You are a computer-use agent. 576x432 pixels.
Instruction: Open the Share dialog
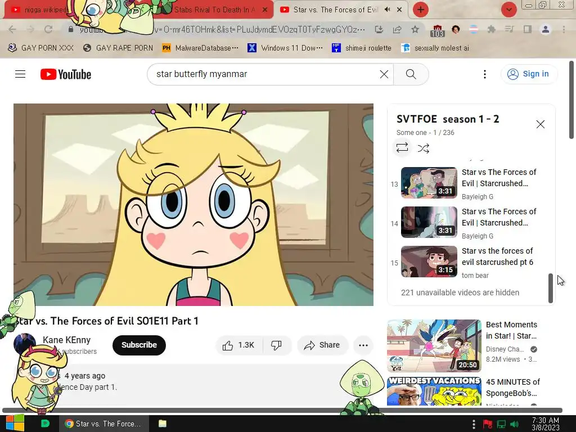click(x=322, y=345)
